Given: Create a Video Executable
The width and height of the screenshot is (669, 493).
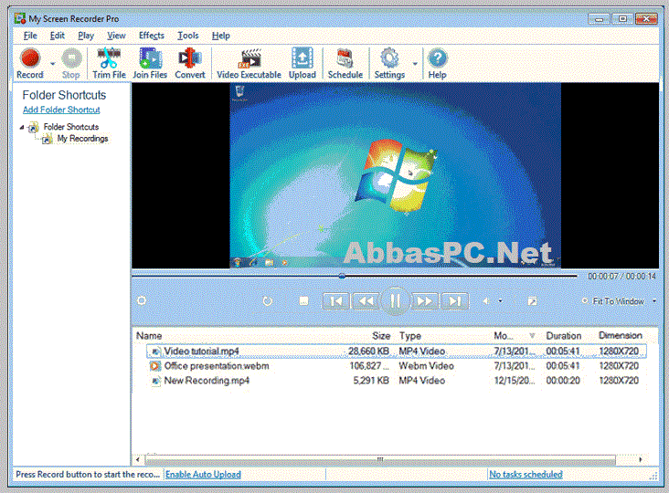Looking at the screenshot, I should [x=249, y=64].
